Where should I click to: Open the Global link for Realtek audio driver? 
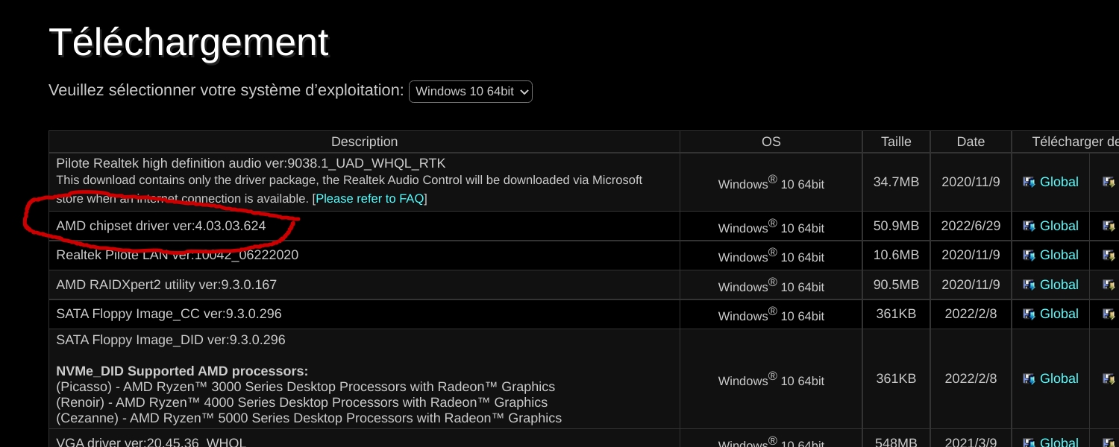coord(1059,182)
